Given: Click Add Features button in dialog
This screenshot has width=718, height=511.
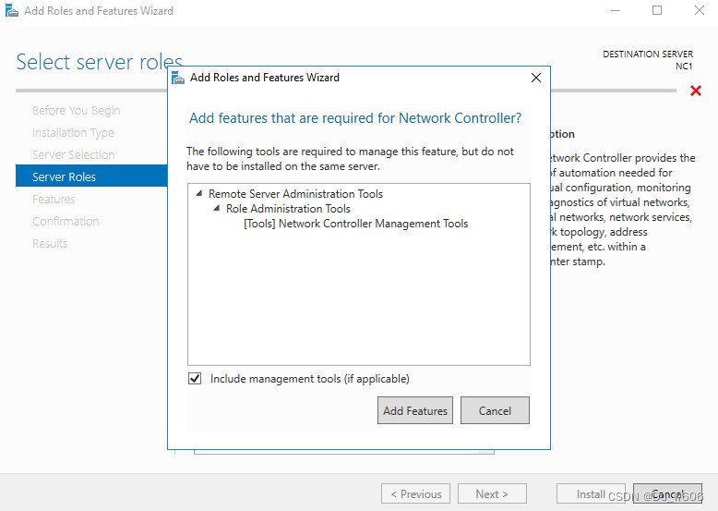Looking at the screenshot, I should 415,410.
